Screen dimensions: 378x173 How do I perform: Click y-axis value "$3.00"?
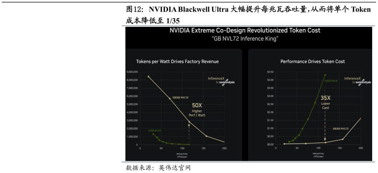pyautogui.click(x=270, y=96)
